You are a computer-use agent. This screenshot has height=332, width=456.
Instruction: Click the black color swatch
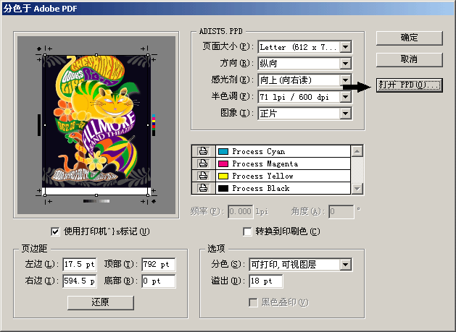coord(223,188)
